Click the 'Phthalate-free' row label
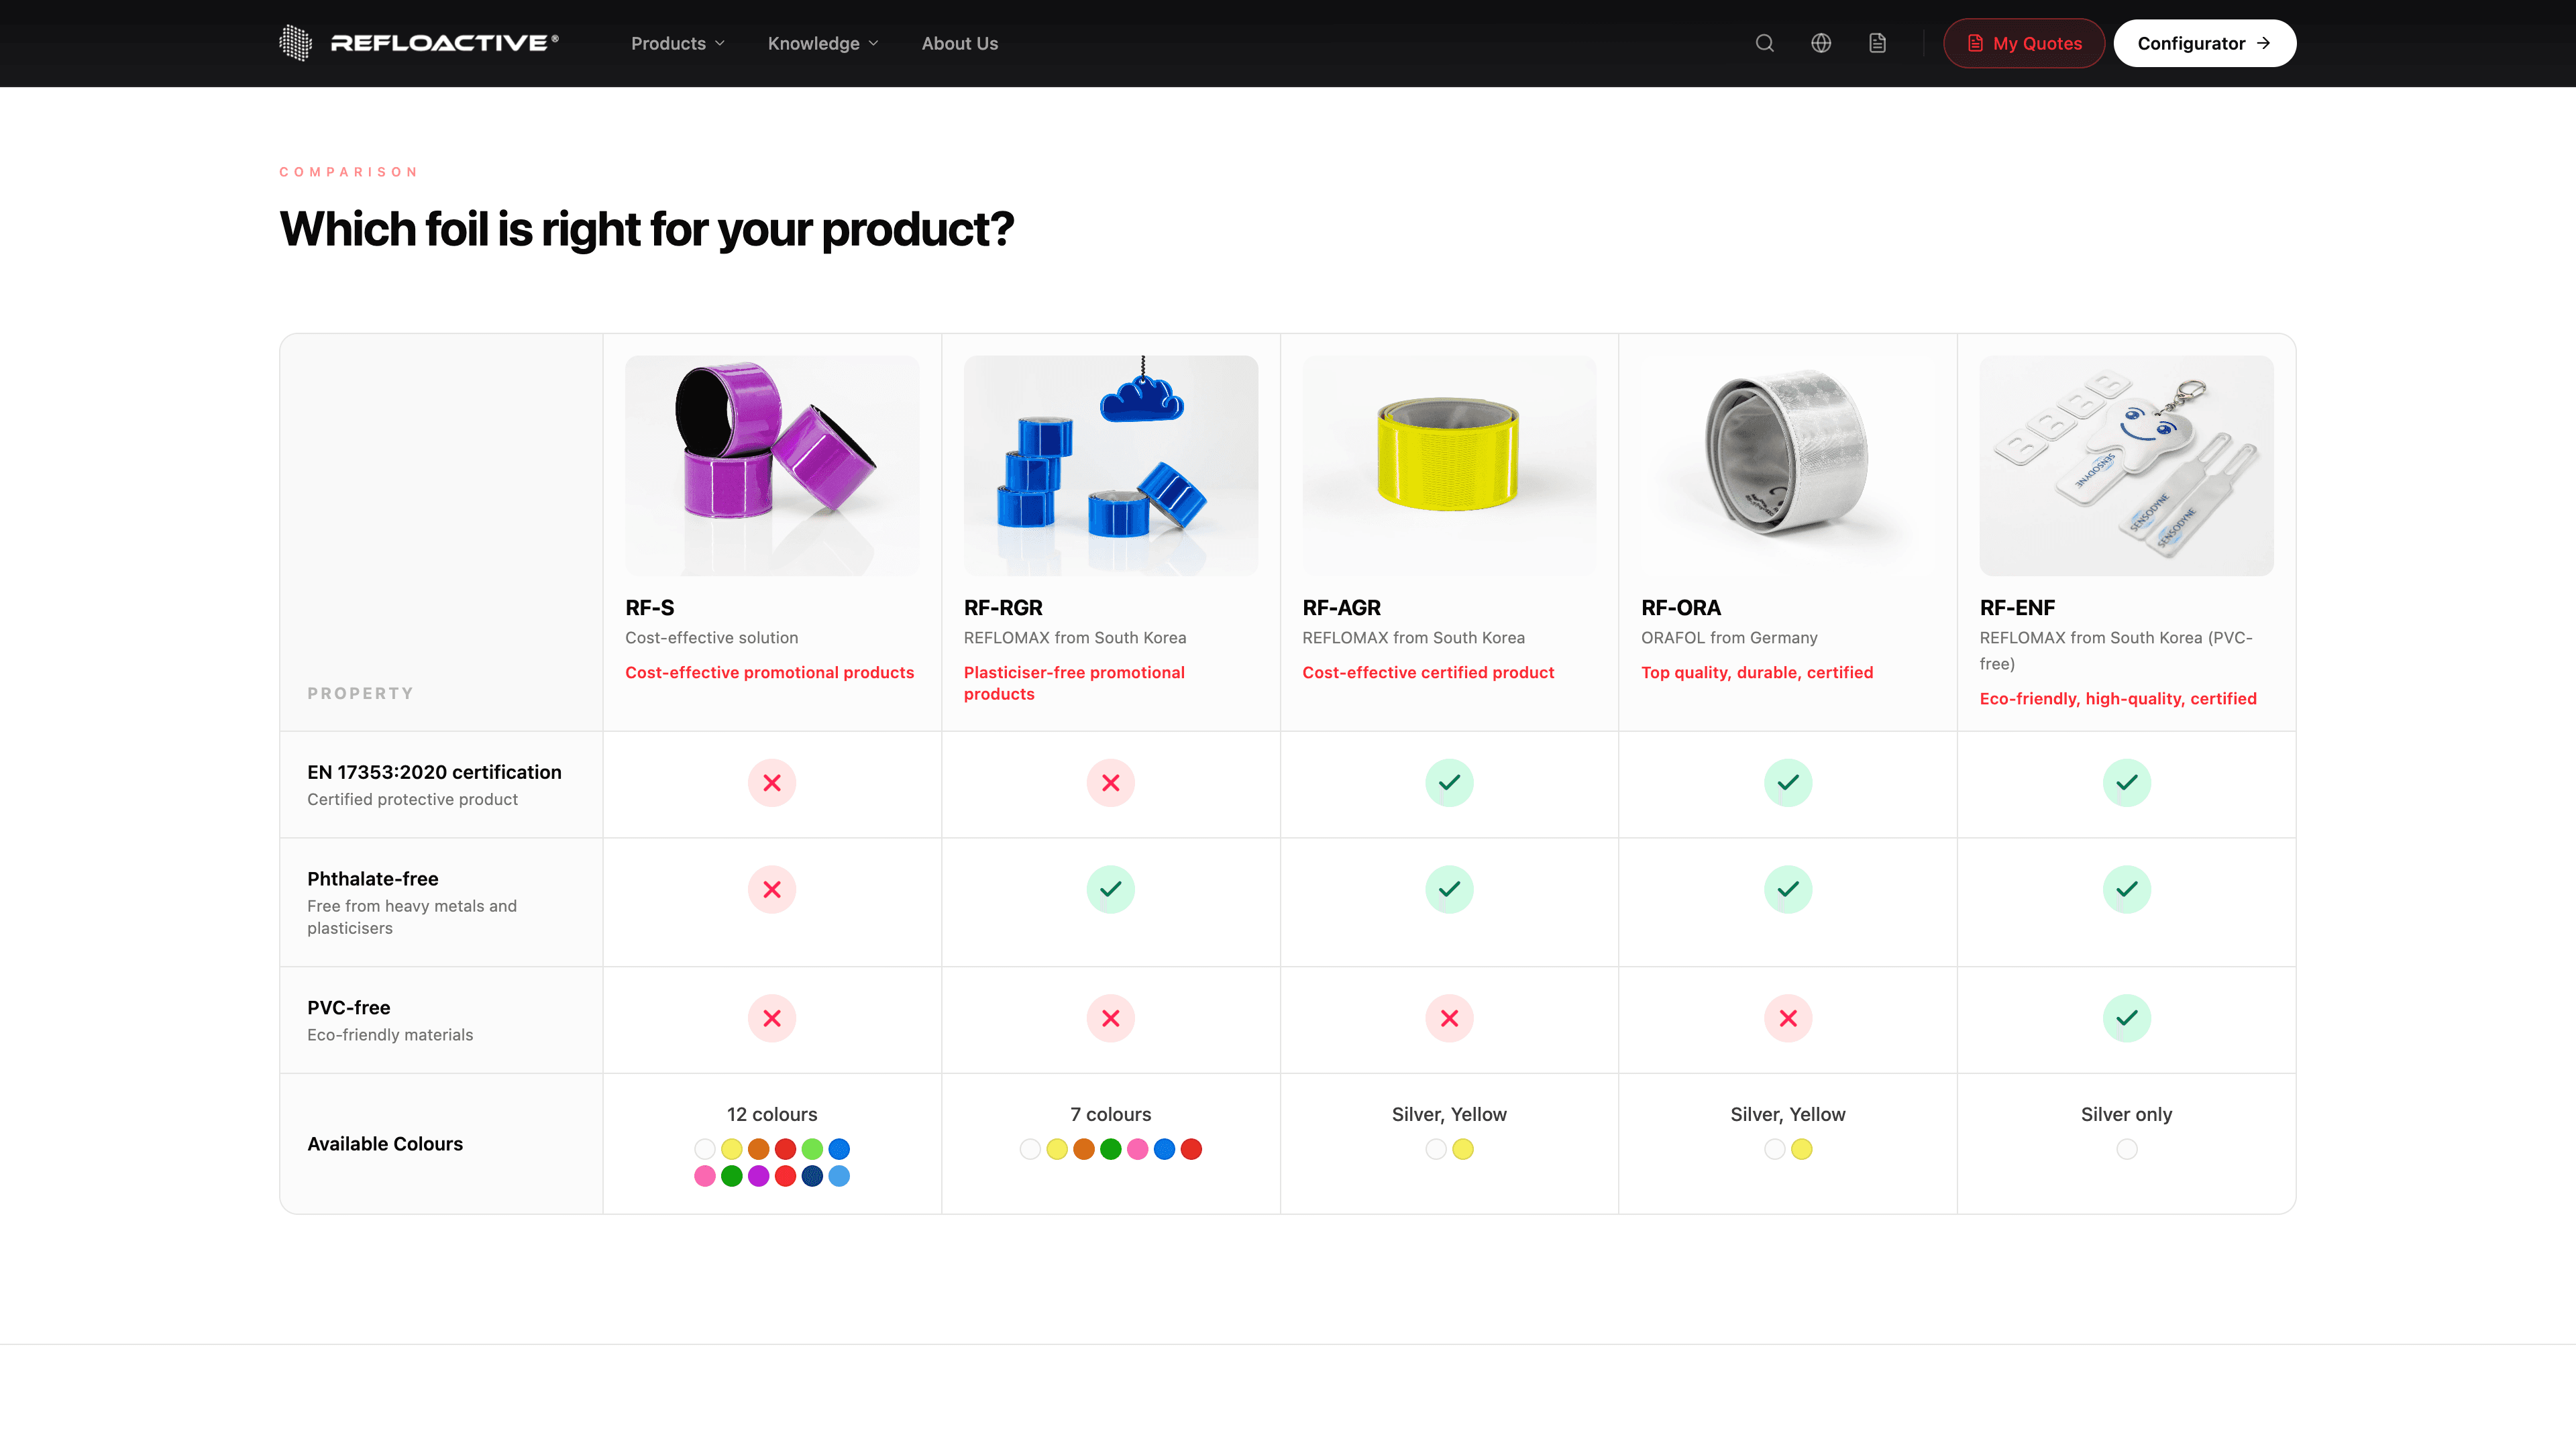This screenshot has width=2576, height=1449. coord(372,879)
